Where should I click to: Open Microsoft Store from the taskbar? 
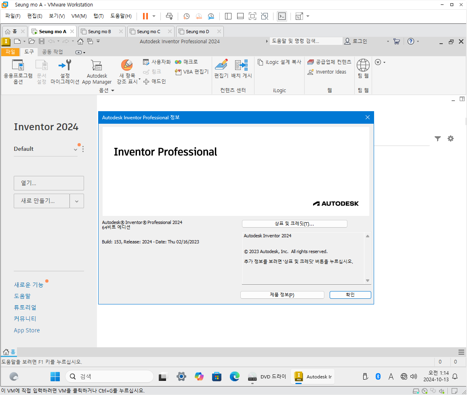217,376
